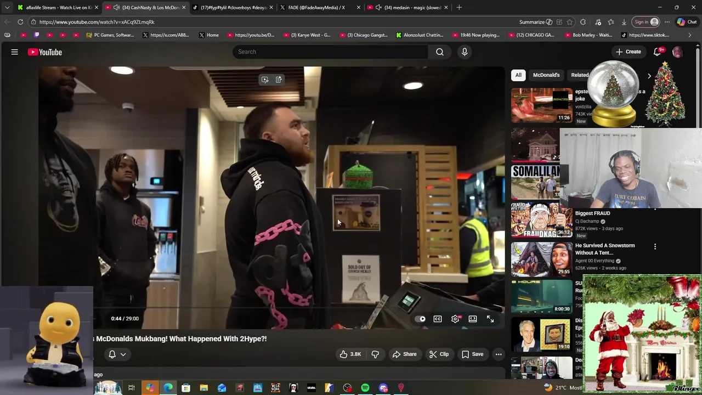
Task: Open File Explorer from the taskbar
Action: click(203, 388)
